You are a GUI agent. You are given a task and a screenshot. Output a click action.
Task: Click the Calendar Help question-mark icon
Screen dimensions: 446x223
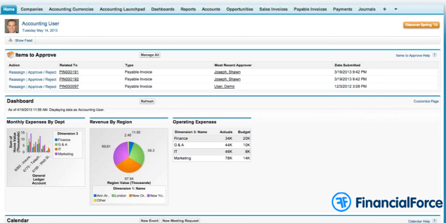coord(435,221)
